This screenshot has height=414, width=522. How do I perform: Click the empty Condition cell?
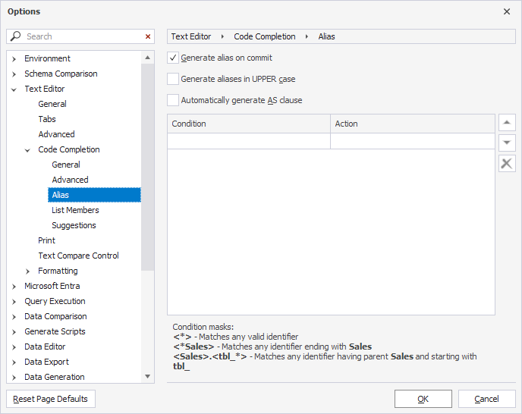[249, 141]
